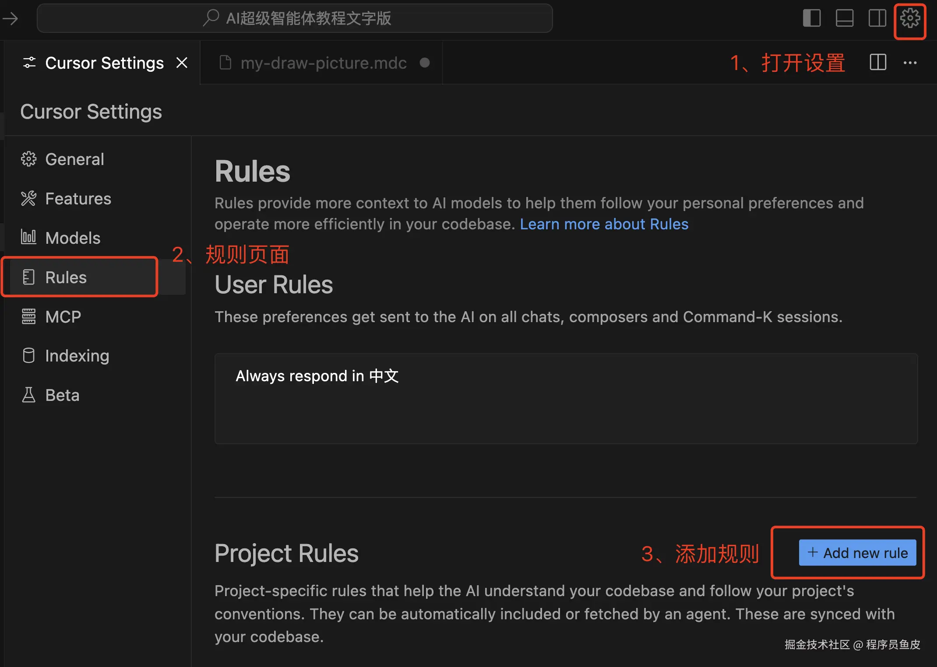Open the more actions ellipsis menu
The width and height of the screenshot is (937, 667).
tap(910, 63)
